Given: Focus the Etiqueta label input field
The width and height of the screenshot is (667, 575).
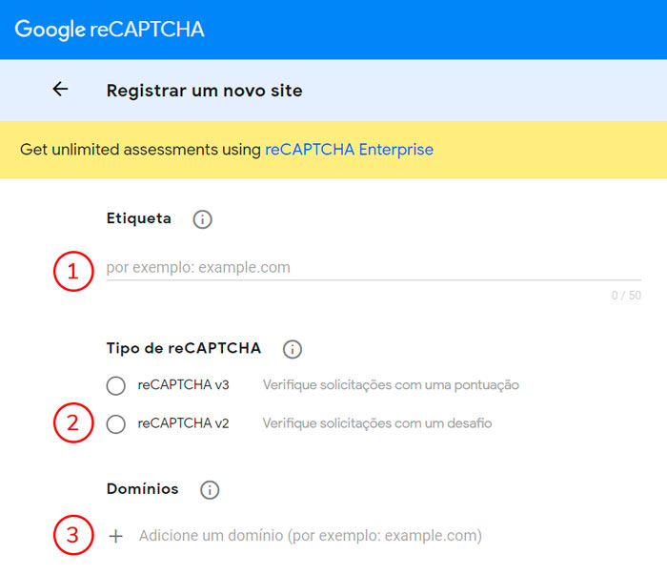Looking at the screenshot, I should [374, 268].
